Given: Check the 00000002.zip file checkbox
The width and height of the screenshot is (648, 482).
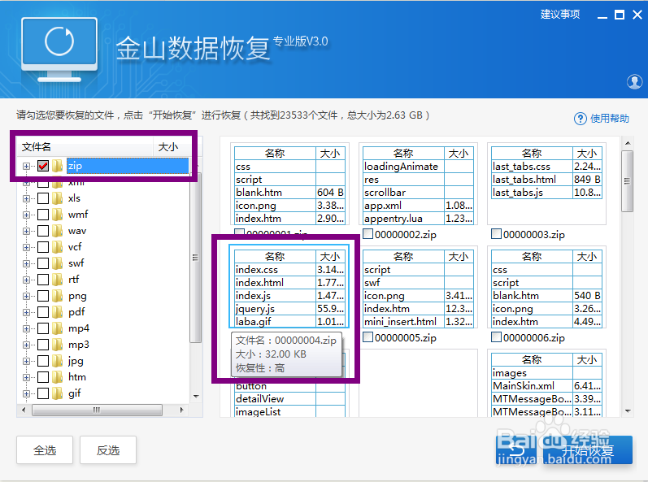Looking at the screenshot, I should click(x=367, y=234).
